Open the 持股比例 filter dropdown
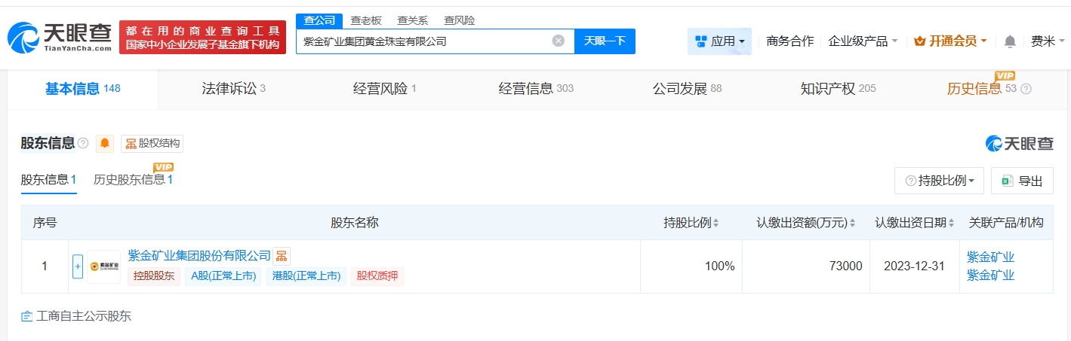This screenshot has height=341, width=1071. tap(939, 181)
